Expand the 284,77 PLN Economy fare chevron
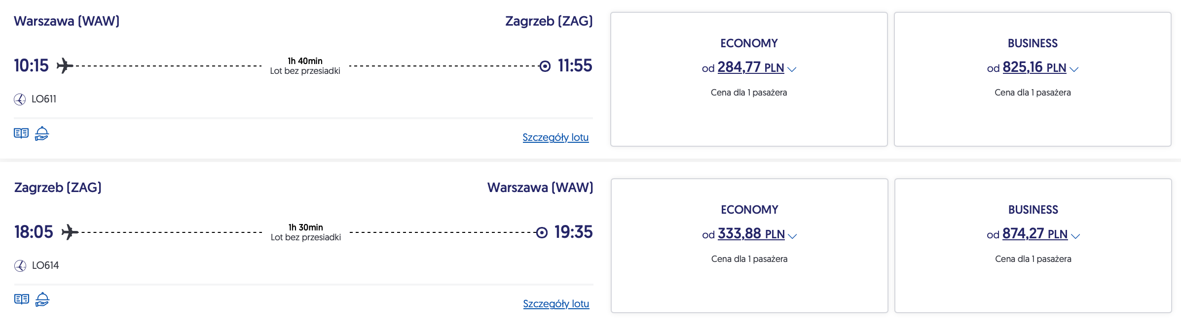This screenshot has width=1181, height=323. click(x=792, y=69)
